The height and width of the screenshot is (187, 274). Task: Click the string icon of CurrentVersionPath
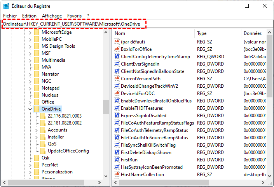[117, 78]
